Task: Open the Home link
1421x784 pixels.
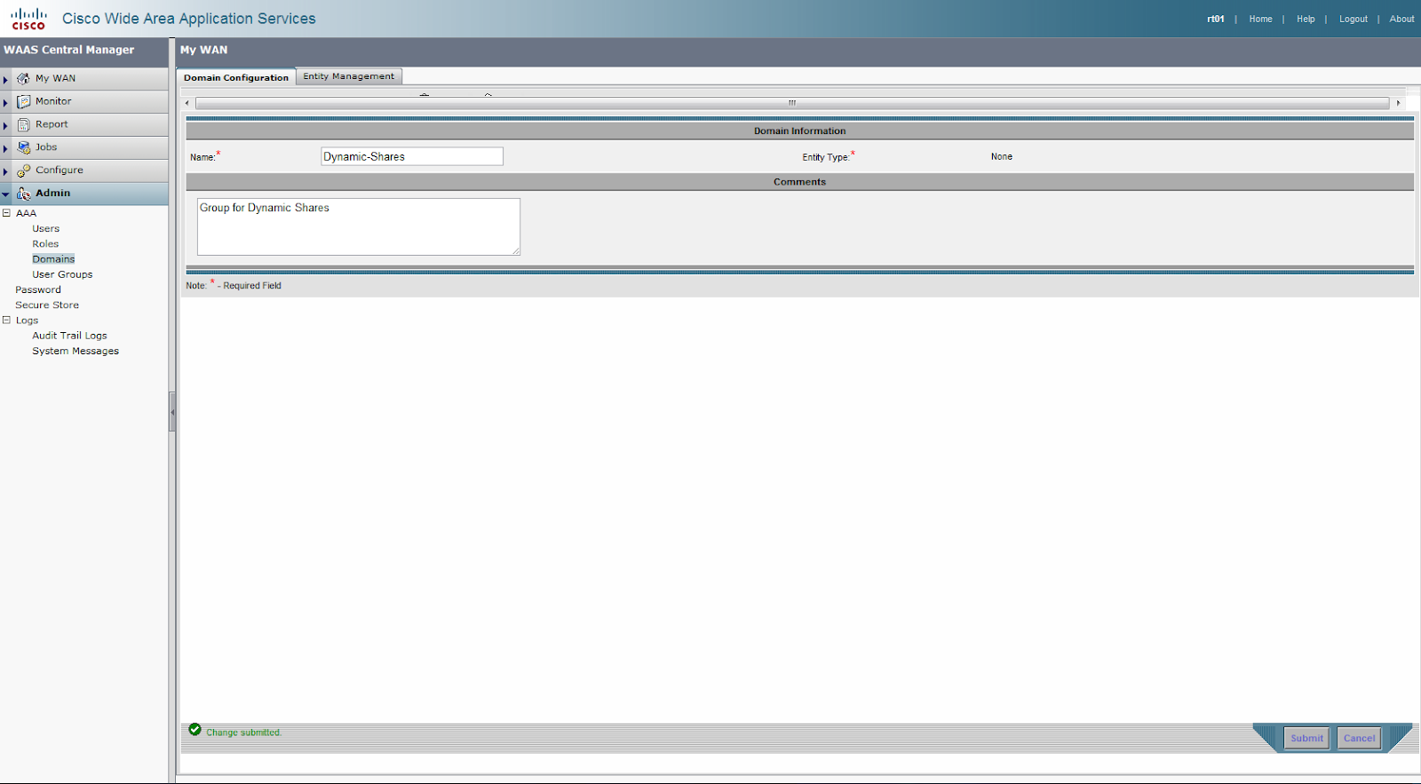Action: click(x=1260, y=19)
